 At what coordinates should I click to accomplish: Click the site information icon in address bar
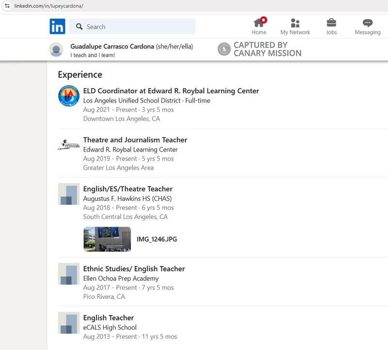pyautogui.click(x=7, y=6)
